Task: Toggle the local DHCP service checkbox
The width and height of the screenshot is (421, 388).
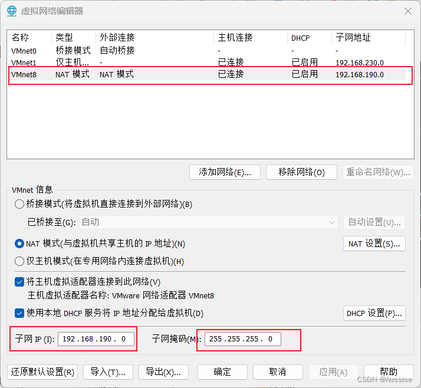Action: [19, 313]
